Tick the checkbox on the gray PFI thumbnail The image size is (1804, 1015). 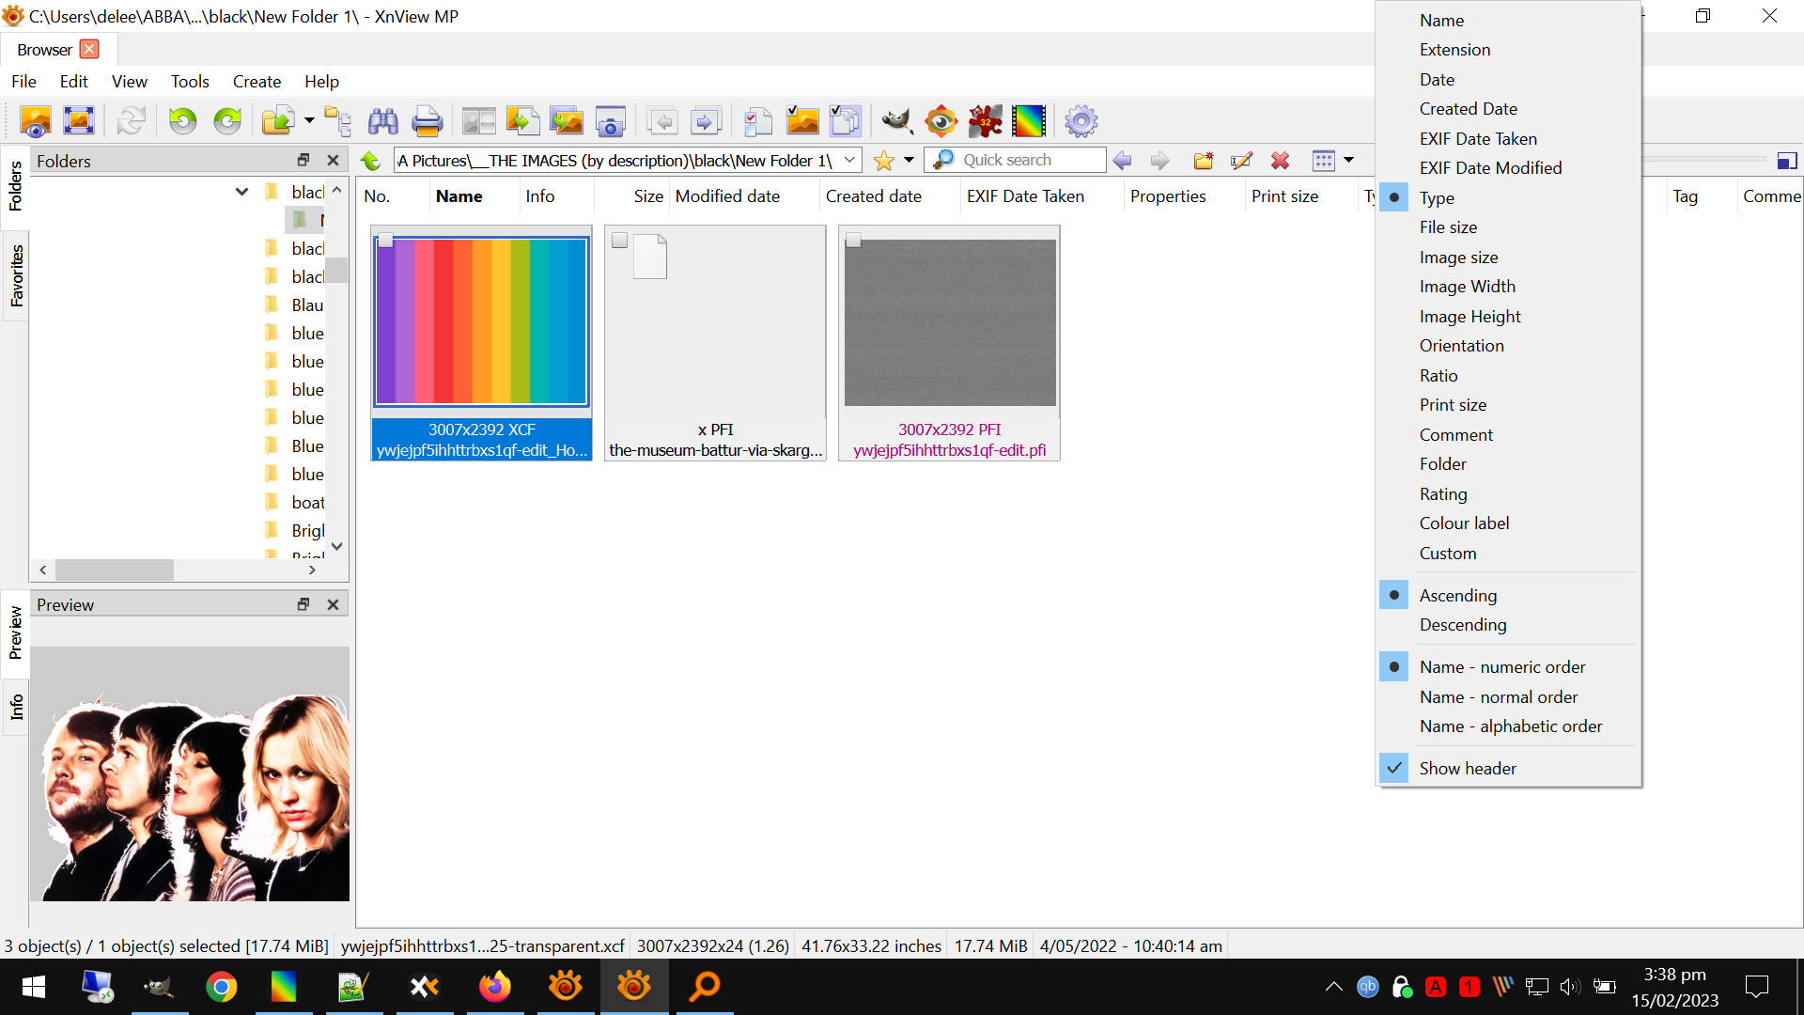pos(853,241)
